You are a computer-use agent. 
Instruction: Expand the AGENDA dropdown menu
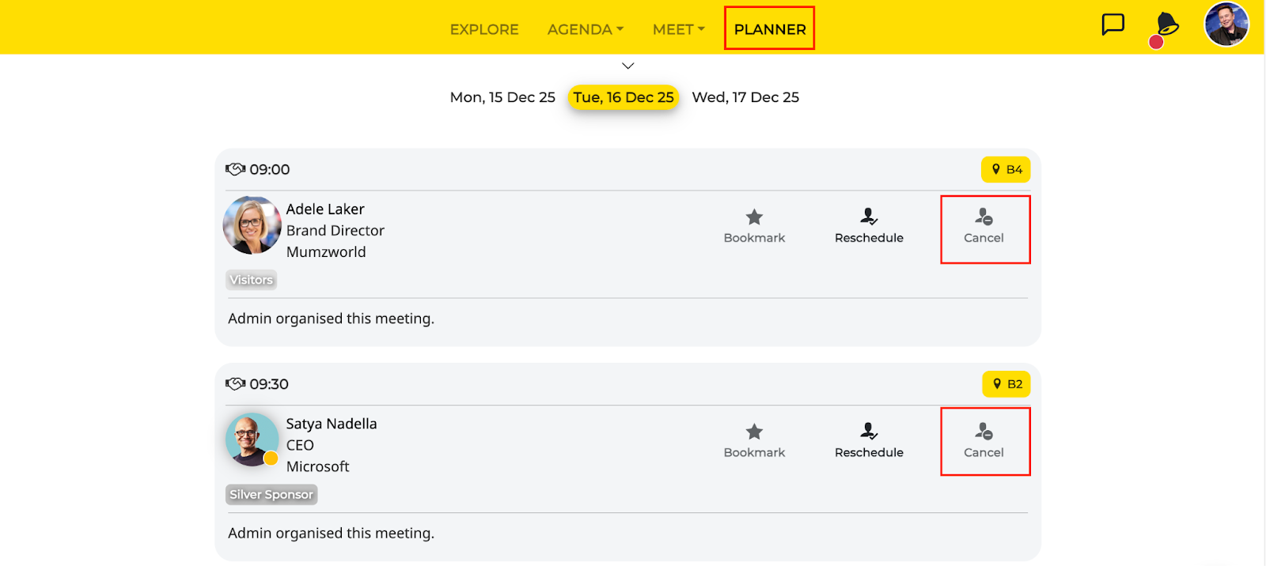click(586, 29)
